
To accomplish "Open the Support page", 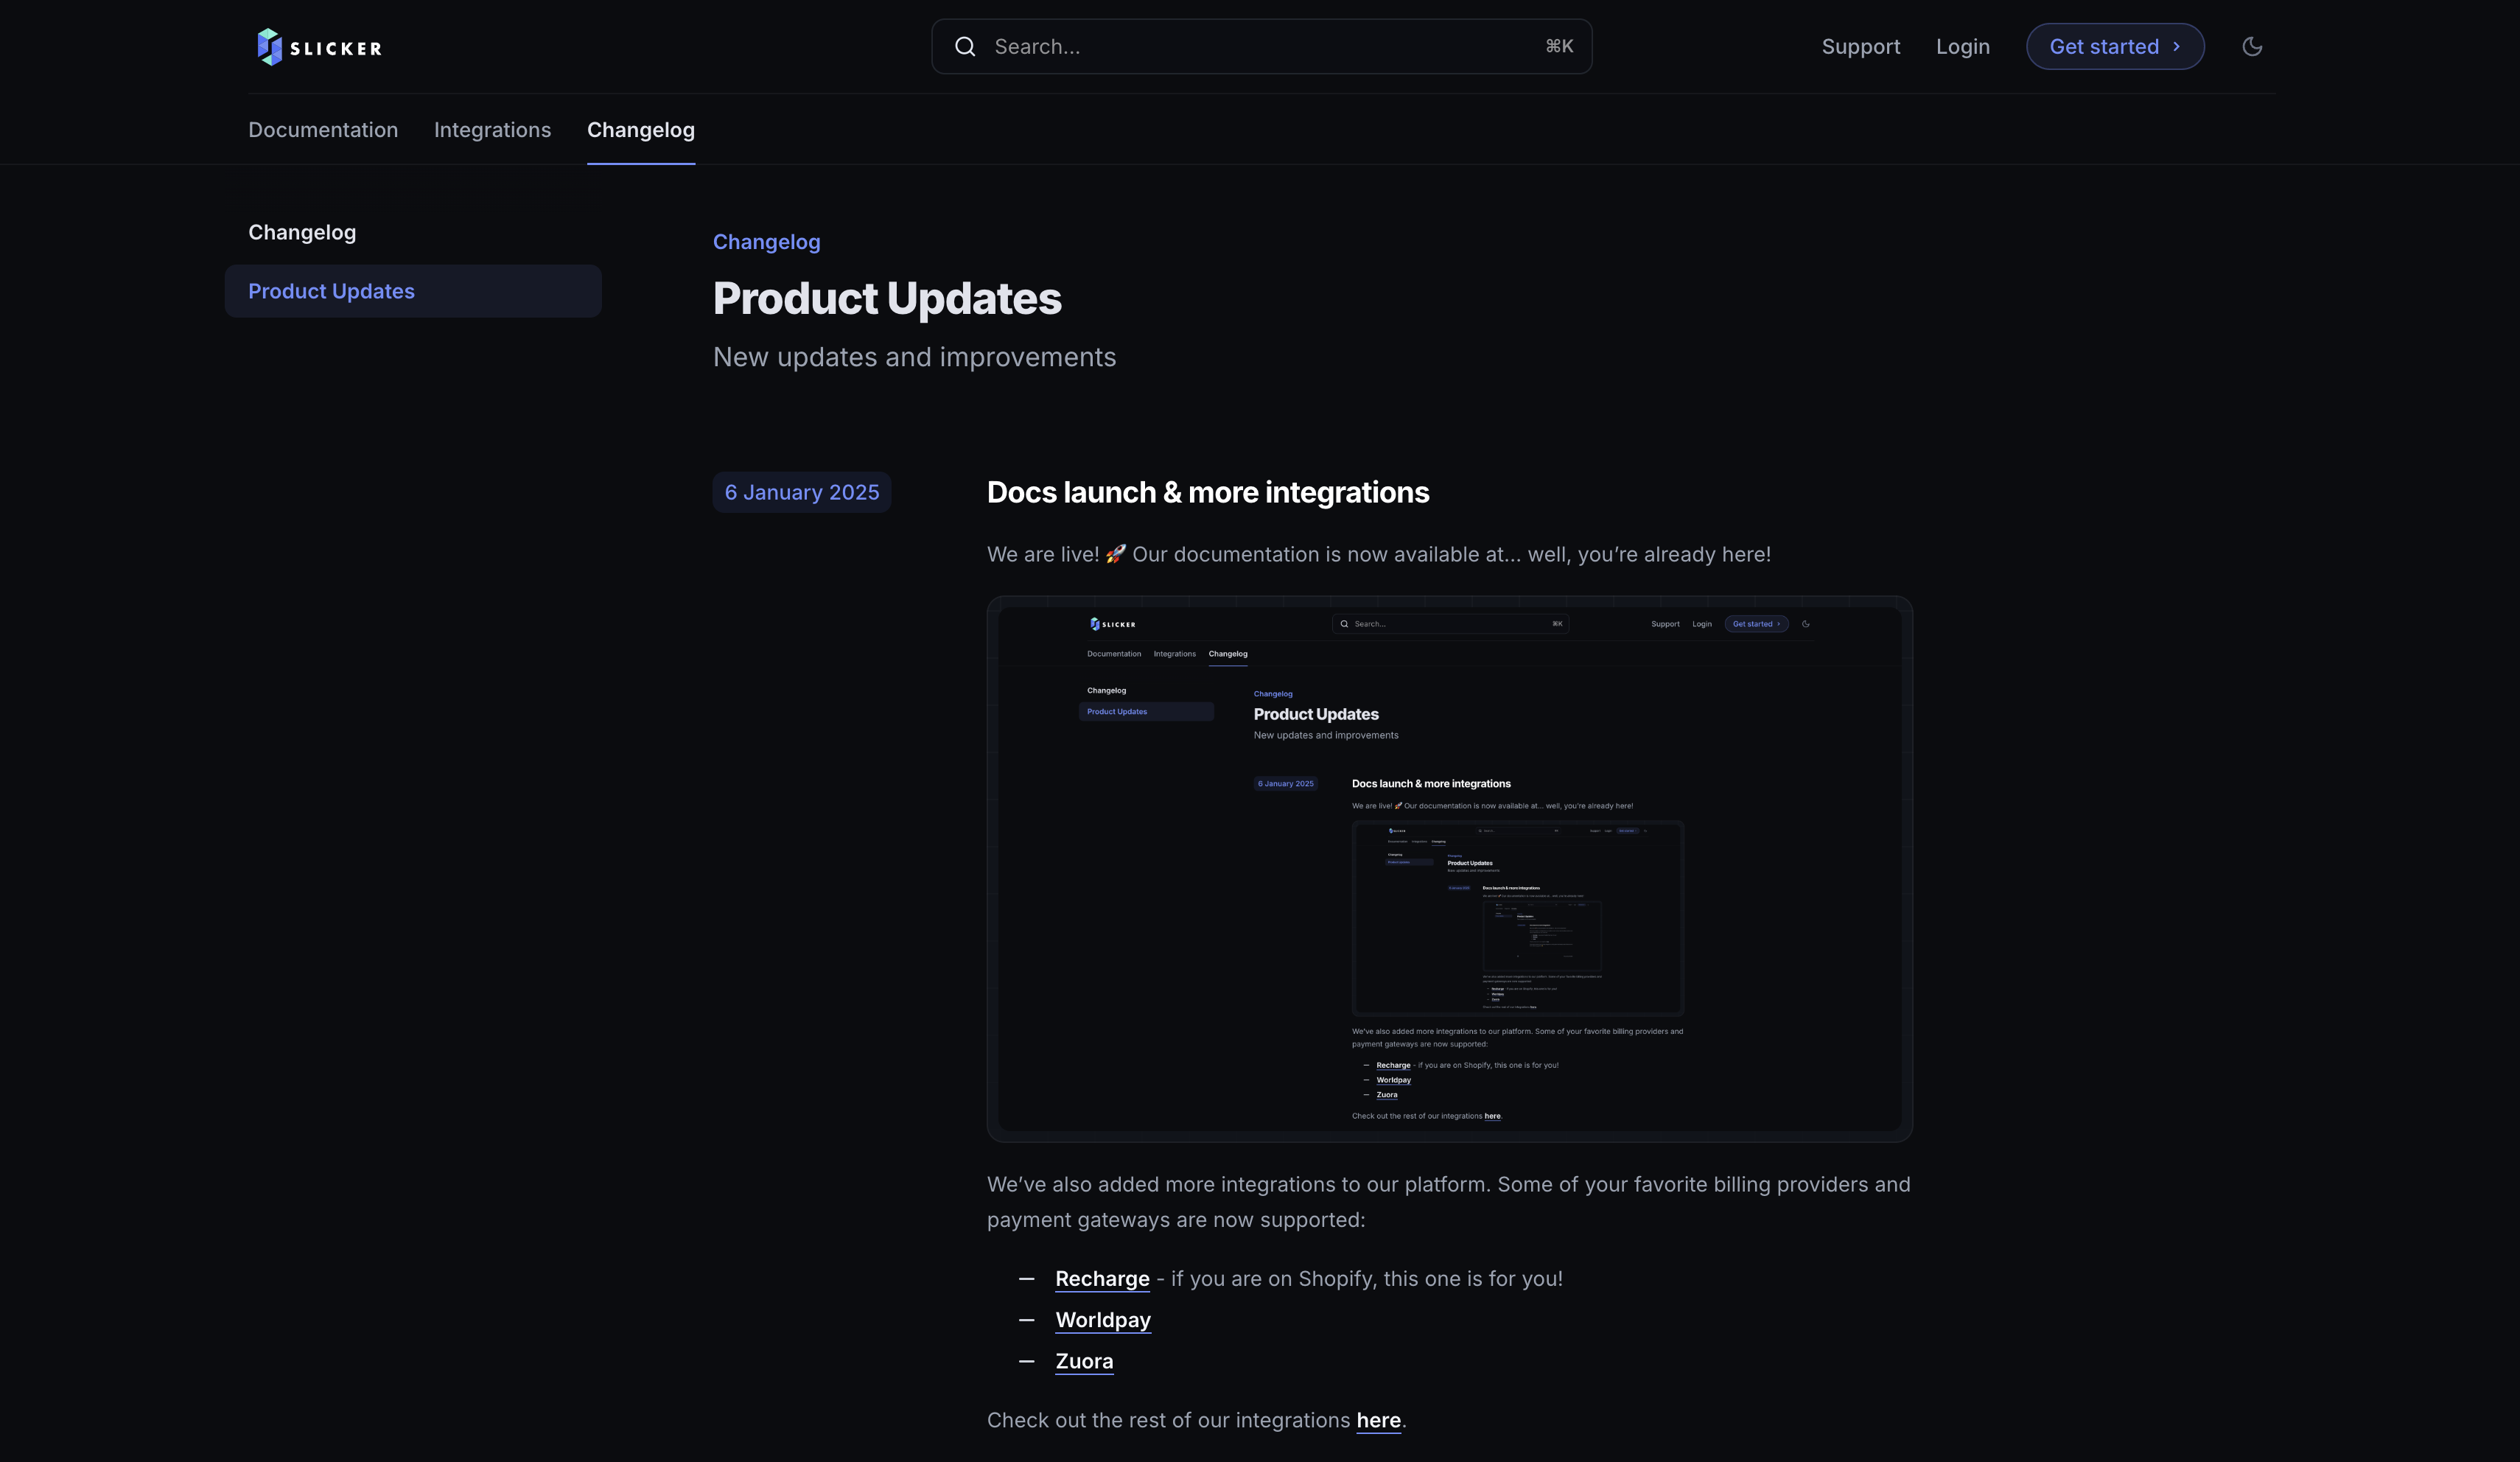I will [1860, 46].
